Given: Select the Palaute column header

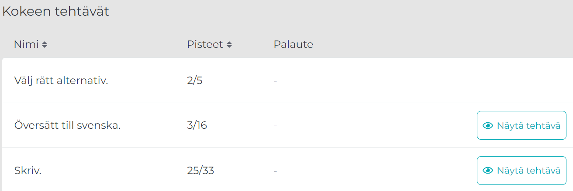Looking at the screenshot, I should [293, 44].
